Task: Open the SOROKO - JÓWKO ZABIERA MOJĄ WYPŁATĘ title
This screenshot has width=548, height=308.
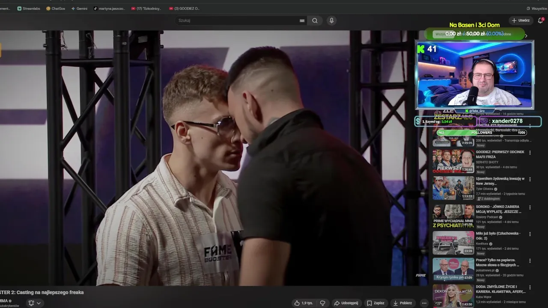Action: pyautogui.click(x=499, y=209)
